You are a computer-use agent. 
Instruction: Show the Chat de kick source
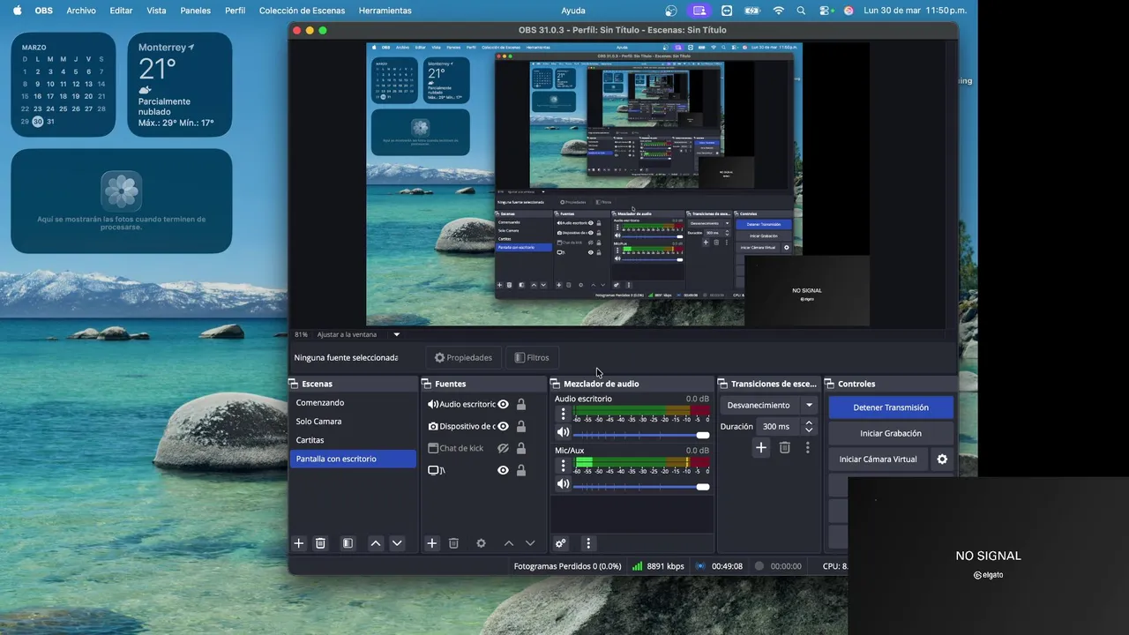(503, 448)
